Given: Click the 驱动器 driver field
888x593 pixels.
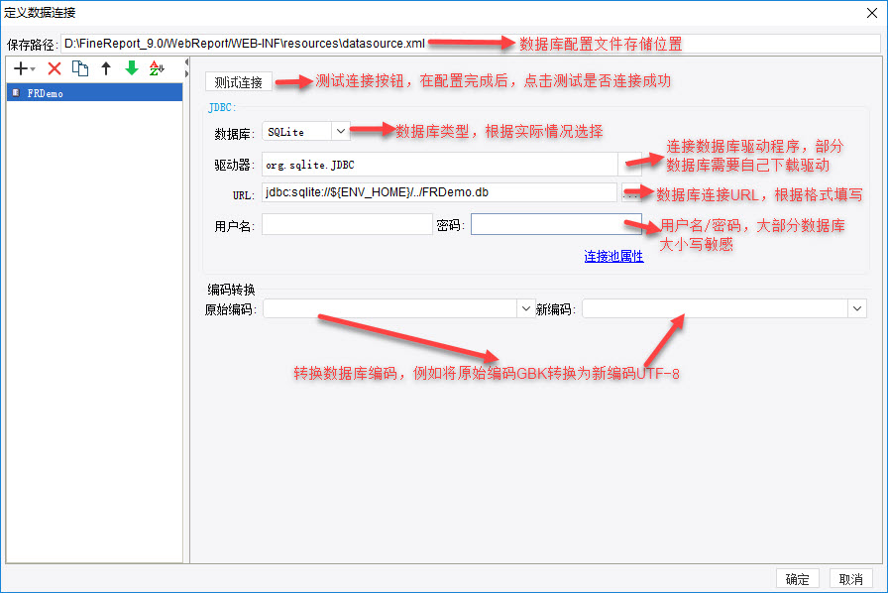Looking at the screenshot, I should (x=439, y=165).
